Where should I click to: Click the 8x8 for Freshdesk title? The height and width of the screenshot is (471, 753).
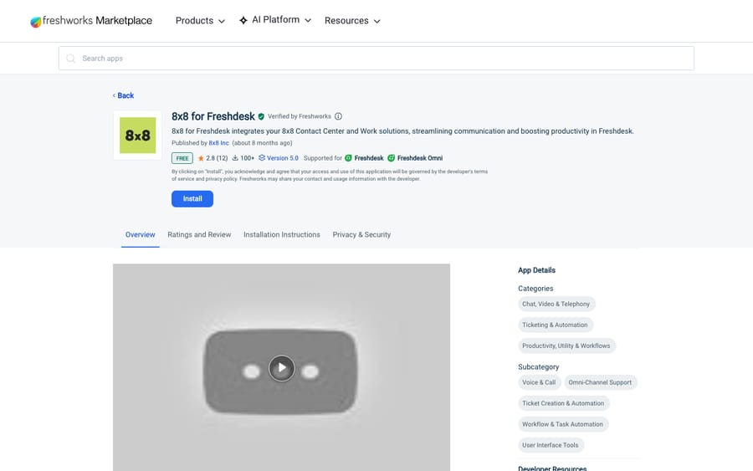point(213,116)
